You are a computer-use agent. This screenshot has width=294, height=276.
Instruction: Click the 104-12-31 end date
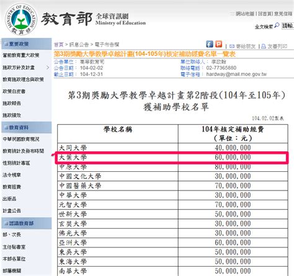click(x=92, y=74)
